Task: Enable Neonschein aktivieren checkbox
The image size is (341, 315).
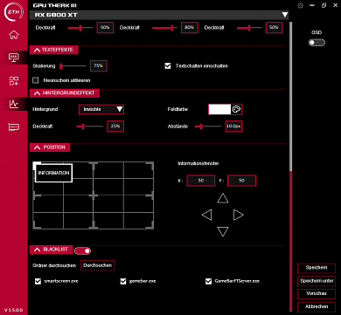Action: tap(36, 80)
